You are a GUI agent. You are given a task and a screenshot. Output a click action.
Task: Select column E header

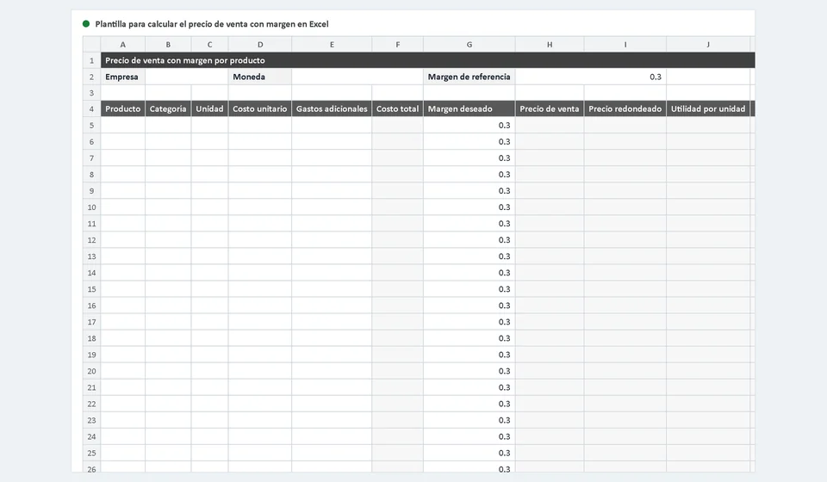click(x=332, y=45)
